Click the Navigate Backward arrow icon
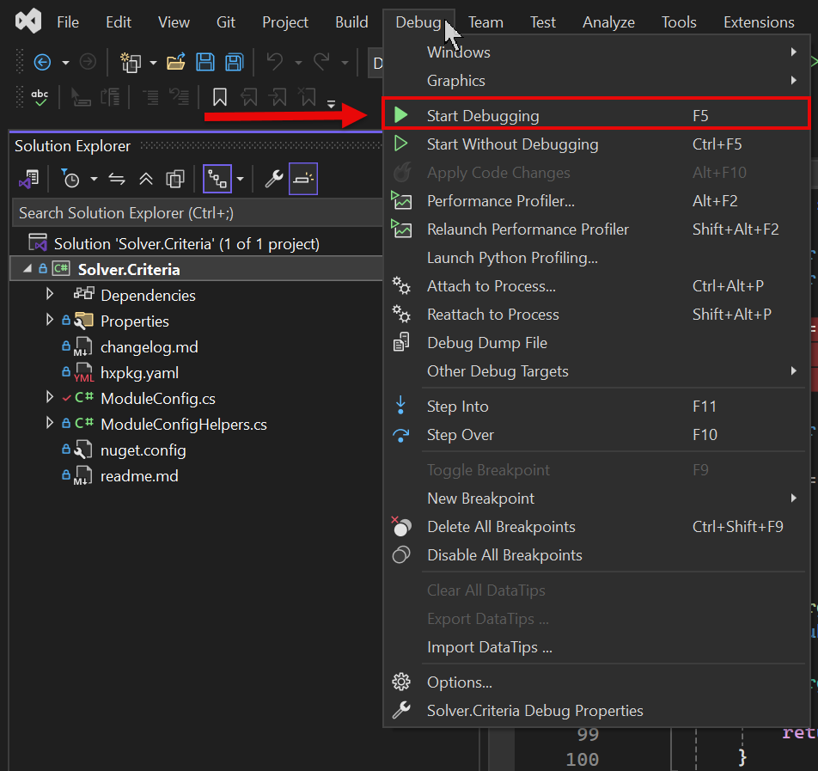Screen dimensions: 818x771 pyautogui.click(x=42, y=63)
